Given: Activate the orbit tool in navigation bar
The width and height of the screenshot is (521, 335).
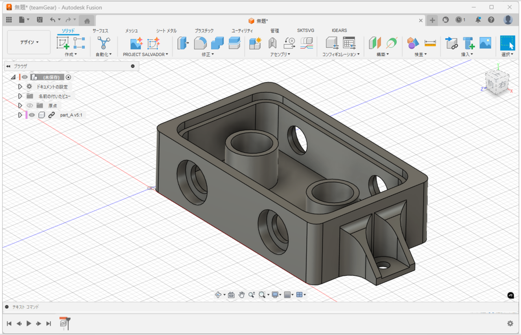Looking at the screenshot, I should (x=219, y=295).
